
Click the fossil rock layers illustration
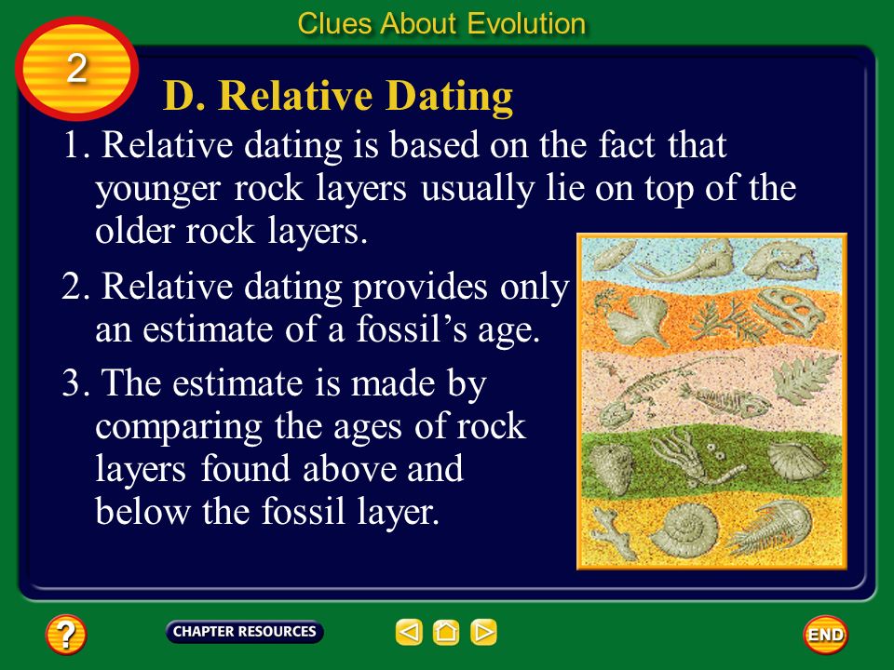click(711, 401)
